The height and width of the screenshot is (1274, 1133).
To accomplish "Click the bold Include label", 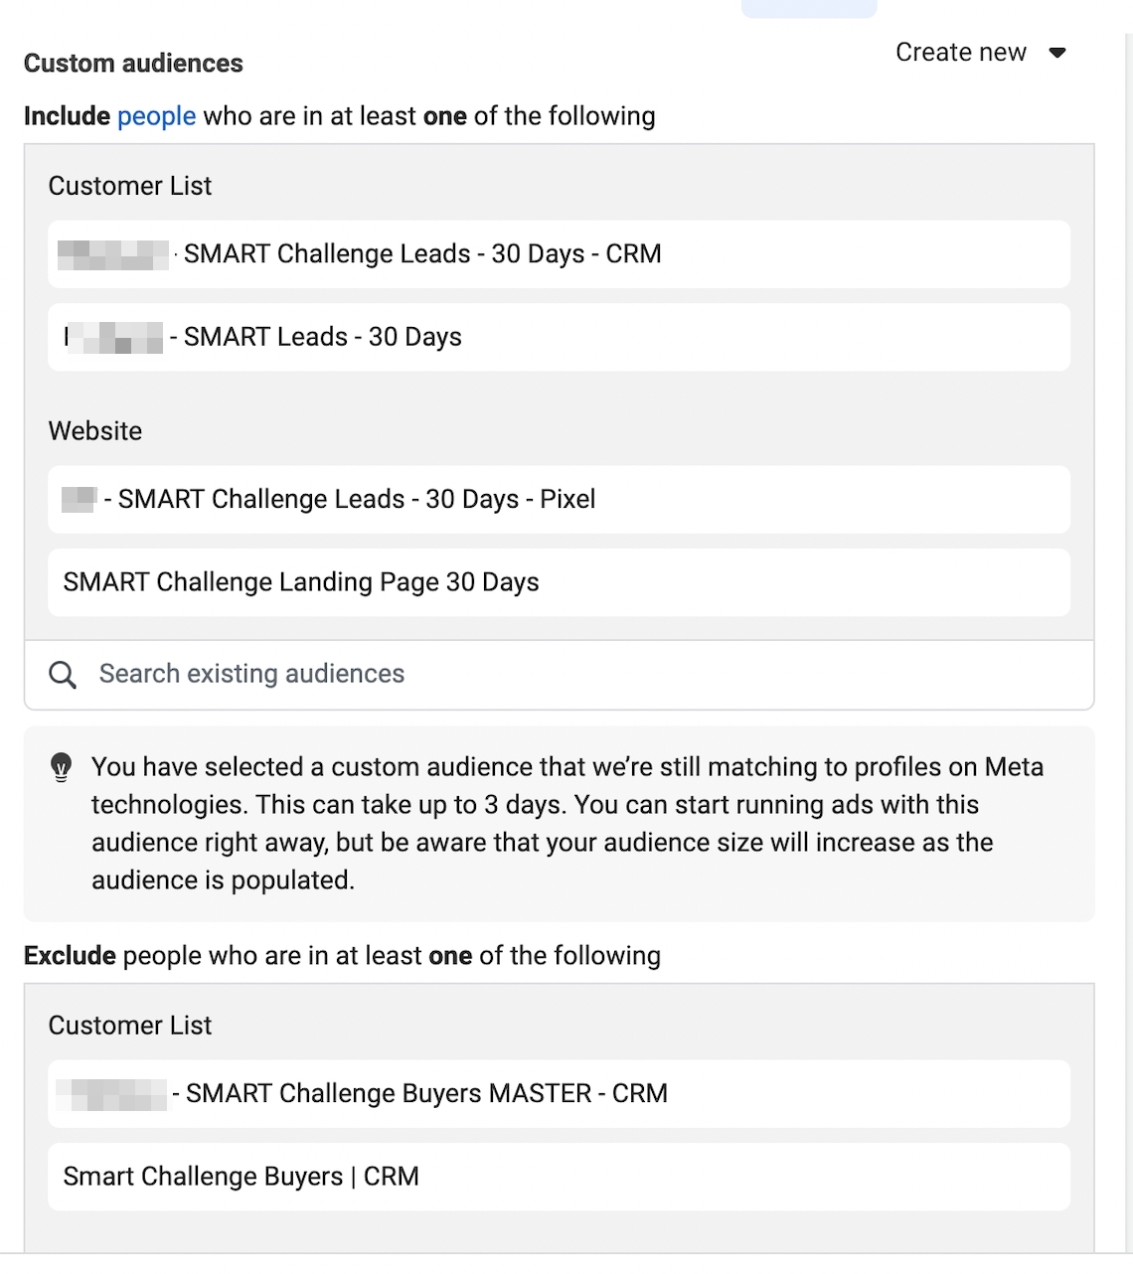I will click(x=67, y=116).
